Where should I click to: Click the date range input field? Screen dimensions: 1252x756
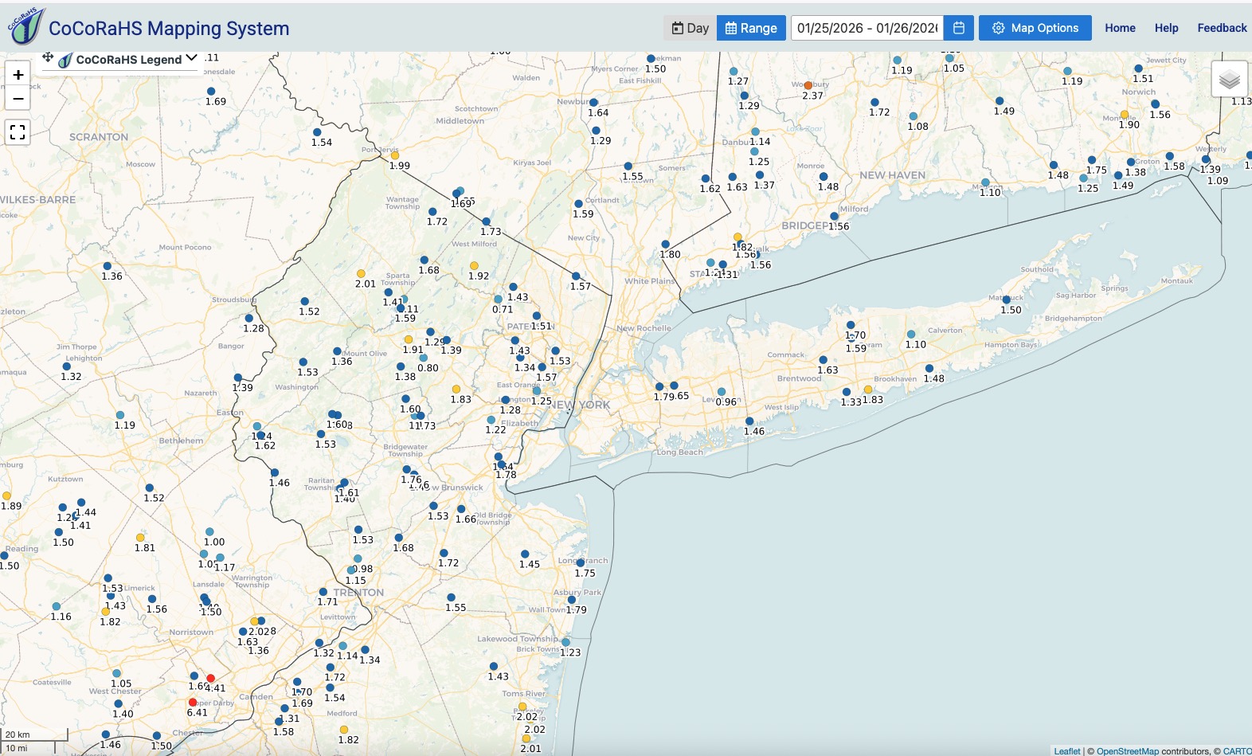point(867,28)
